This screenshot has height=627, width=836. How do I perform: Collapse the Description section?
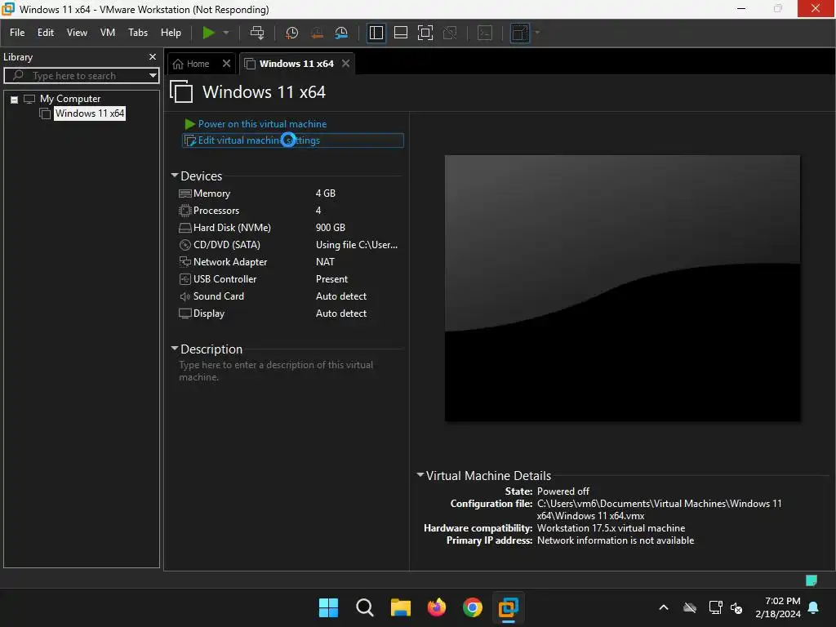coord(175,348)
